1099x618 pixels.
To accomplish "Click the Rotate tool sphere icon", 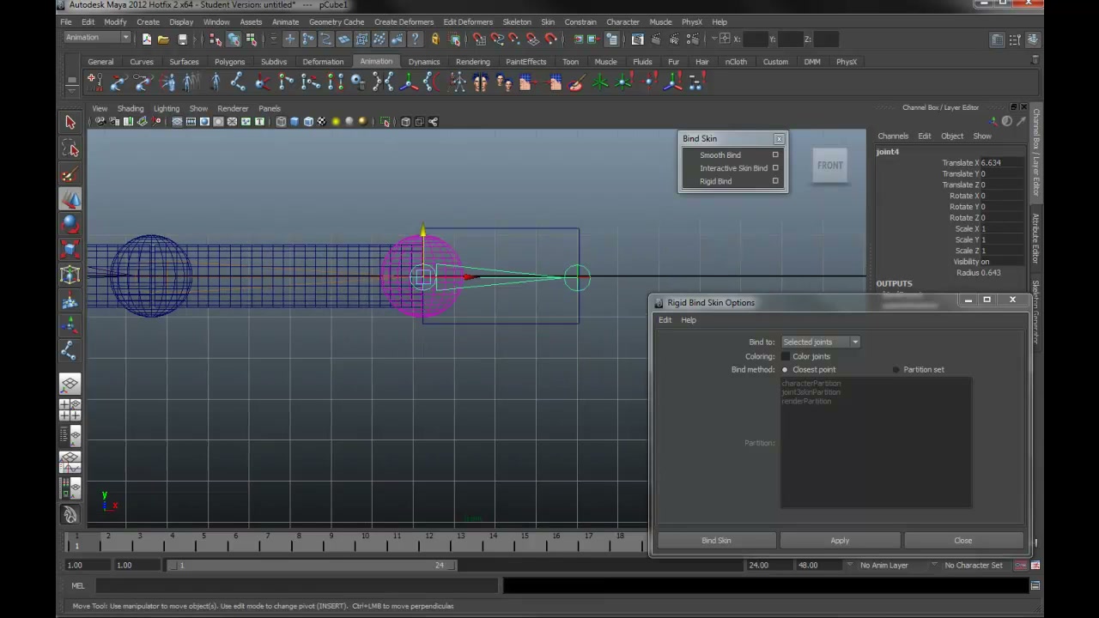I will 70,225.
